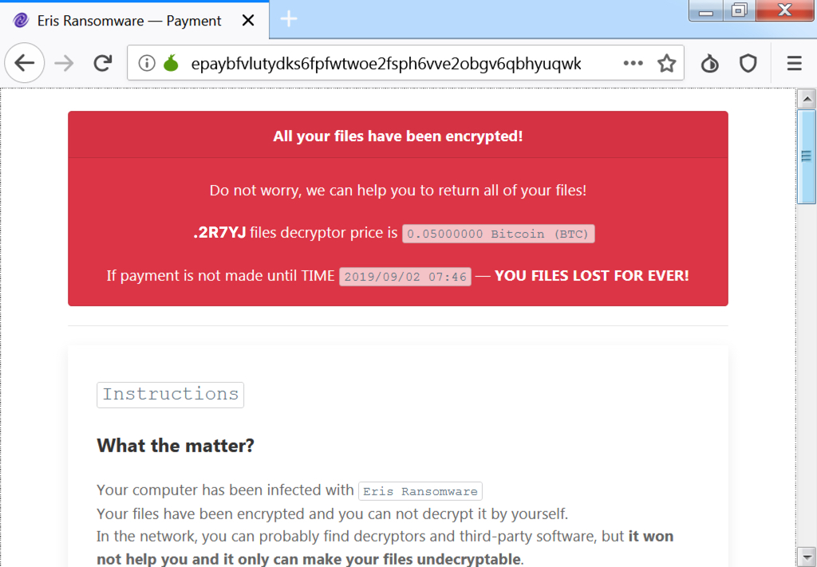Reload the current page
This screenshot has height=567, width=817.
(x=103, y=63)
